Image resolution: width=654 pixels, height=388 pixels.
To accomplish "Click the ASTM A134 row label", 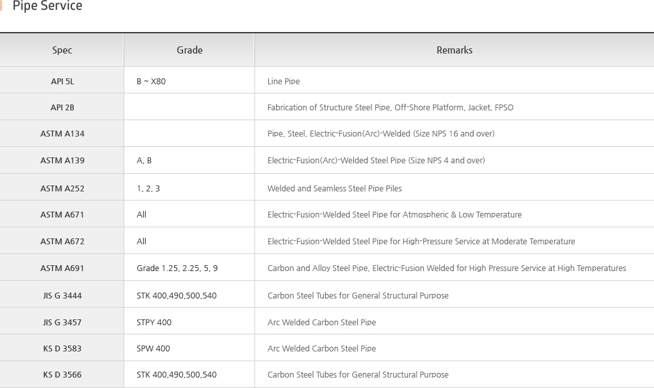I will click(62, 134).
